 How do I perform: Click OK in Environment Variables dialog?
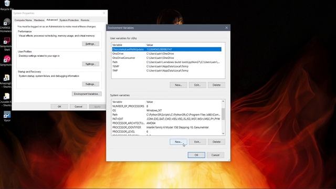click(196, 155)
